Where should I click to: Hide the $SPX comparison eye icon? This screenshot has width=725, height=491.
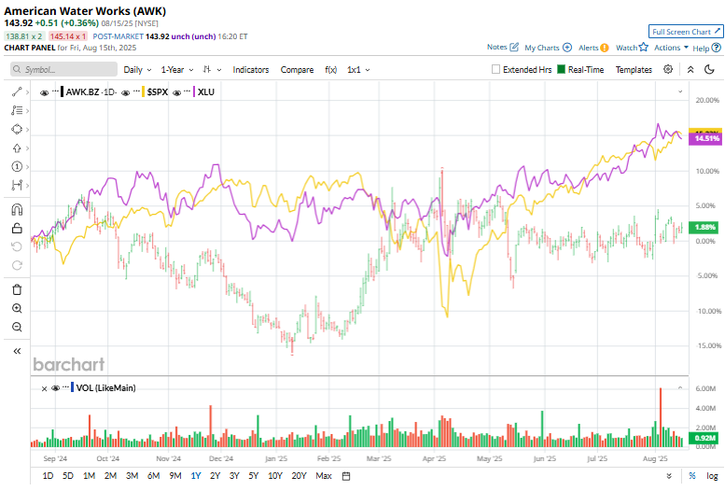(x=125, y=92)
